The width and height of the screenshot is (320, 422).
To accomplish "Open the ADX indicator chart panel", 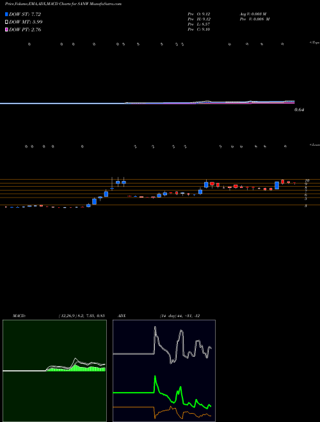I will click(164, 371).
